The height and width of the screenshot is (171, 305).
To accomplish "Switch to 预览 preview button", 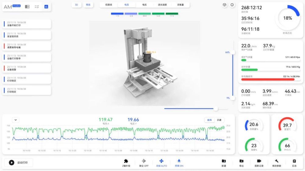I will (88, 5).
